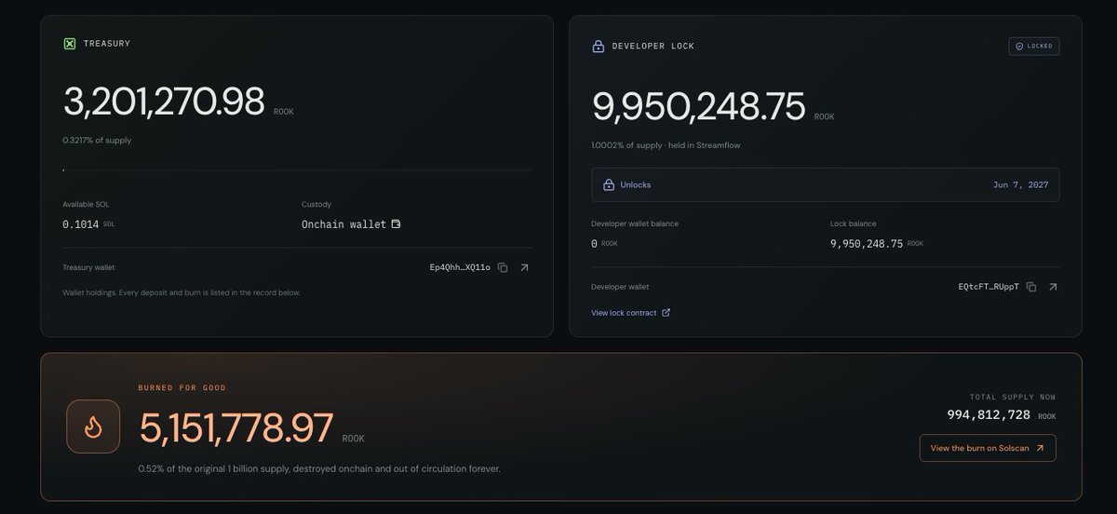1117x514 pixels.
Task: Click the Lock balance value 9,950,248.75
Action: point(867,243)
